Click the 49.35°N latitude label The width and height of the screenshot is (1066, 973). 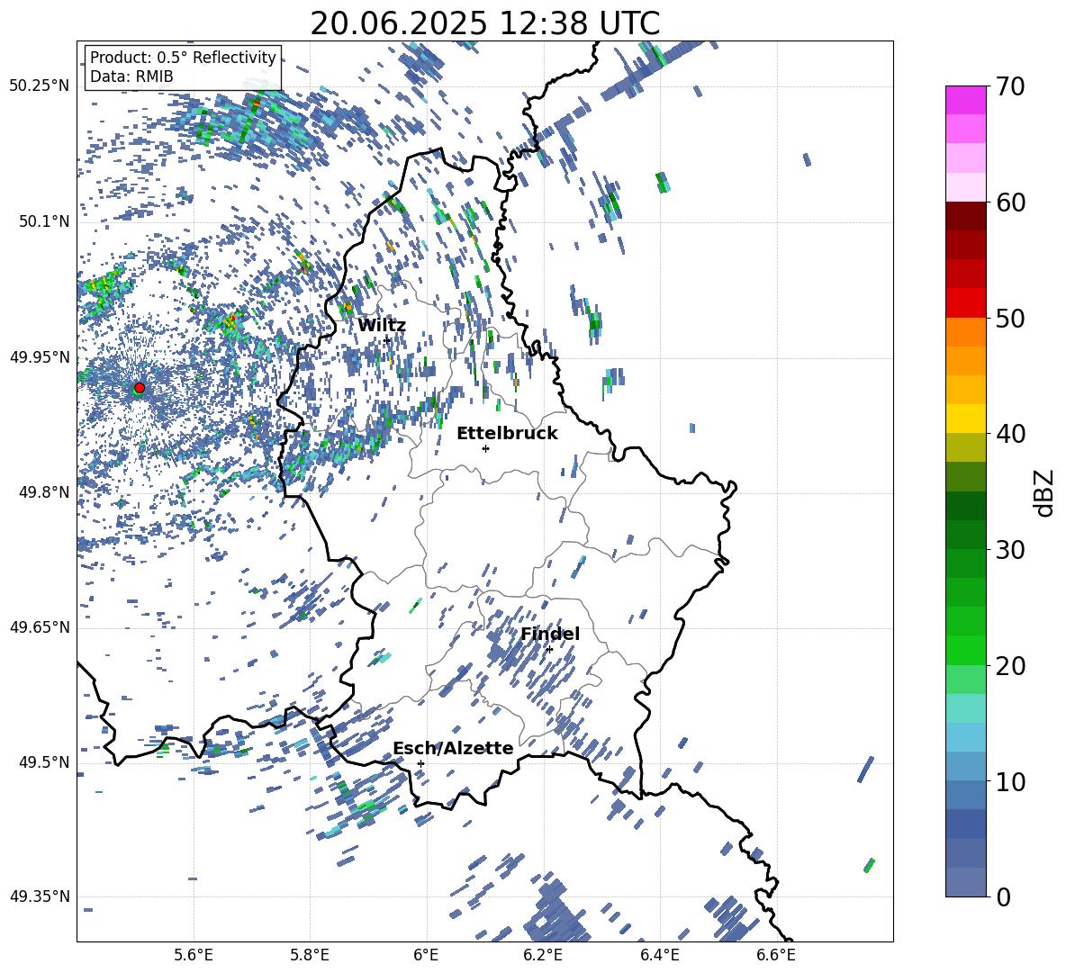[40, 896]
